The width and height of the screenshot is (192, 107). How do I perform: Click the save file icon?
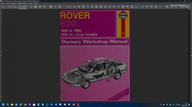(31, 7)
